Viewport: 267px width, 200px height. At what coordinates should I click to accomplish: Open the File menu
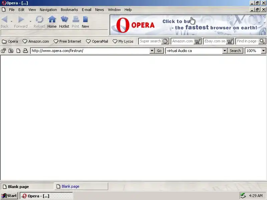[x=12, y=10]
